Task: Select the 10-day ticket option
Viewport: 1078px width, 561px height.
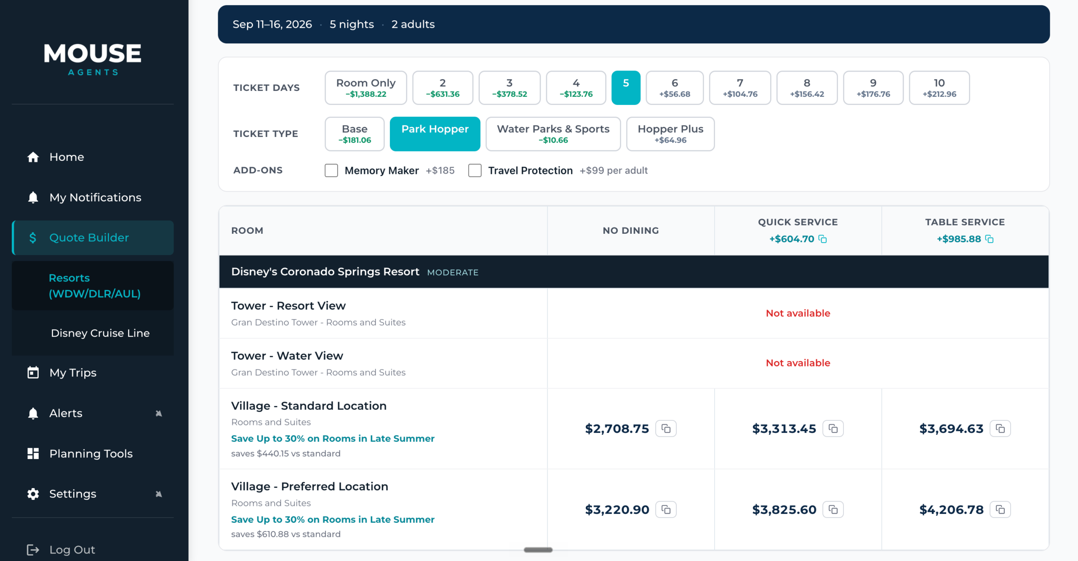Action: [939, 88]
